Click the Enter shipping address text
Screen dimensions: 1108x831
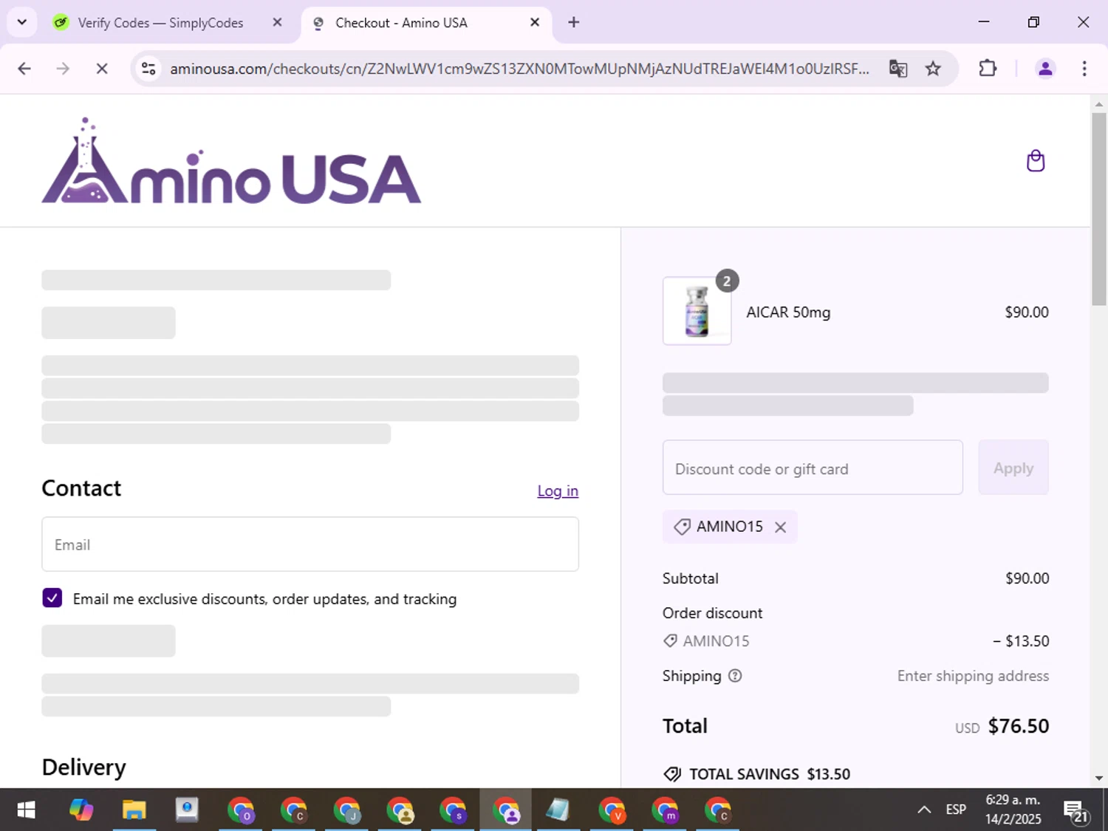[x=973, y=676]
